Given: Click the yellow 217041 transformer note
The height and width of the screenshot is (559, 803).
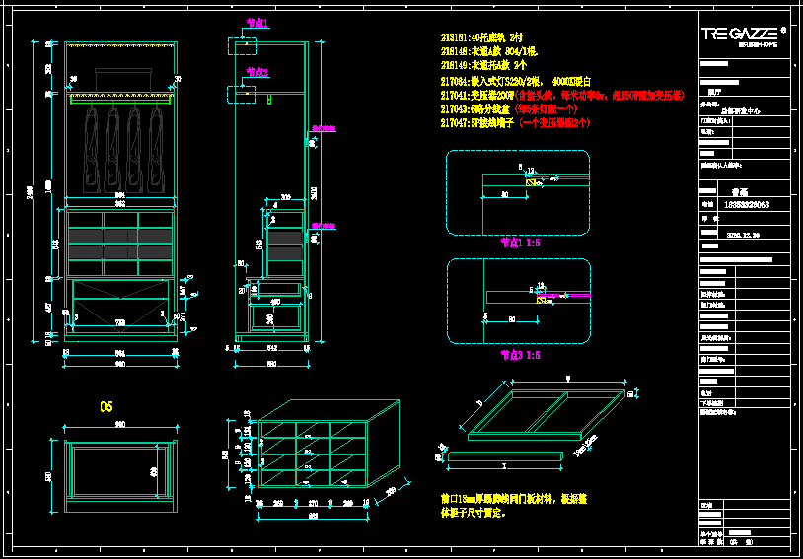Looking at the screenshot, I should 478,96.
